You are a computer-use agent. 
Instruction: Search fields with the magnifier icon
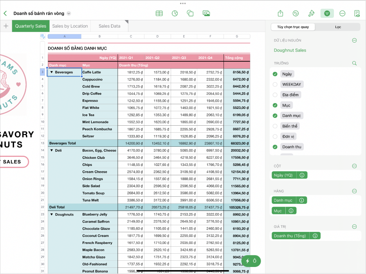(354, 63)
